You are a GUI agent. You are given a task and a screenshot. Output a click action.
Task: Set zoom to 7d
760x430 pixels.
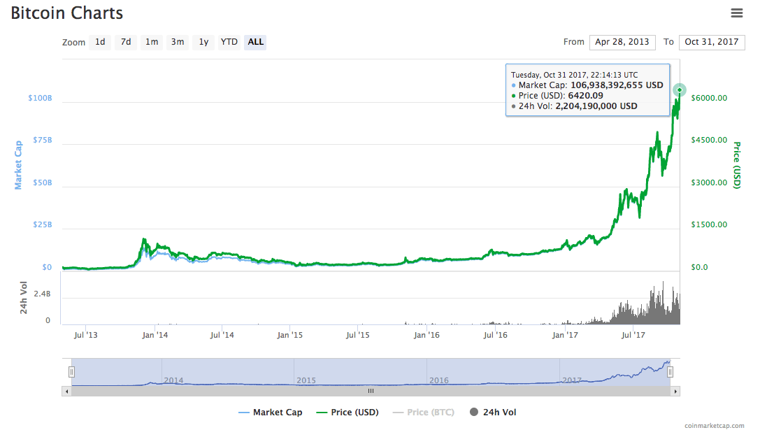126,42
